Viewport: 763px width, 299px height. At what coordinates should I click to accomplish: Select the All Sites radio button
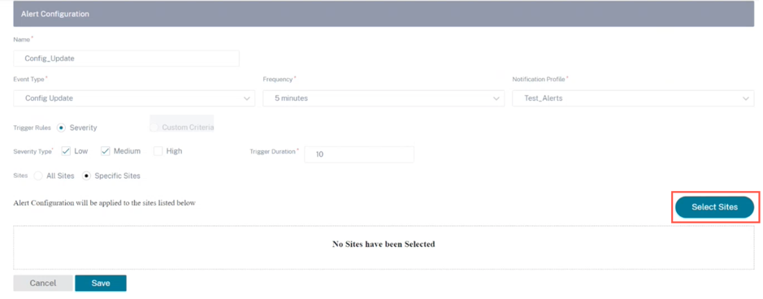(38, 176)
